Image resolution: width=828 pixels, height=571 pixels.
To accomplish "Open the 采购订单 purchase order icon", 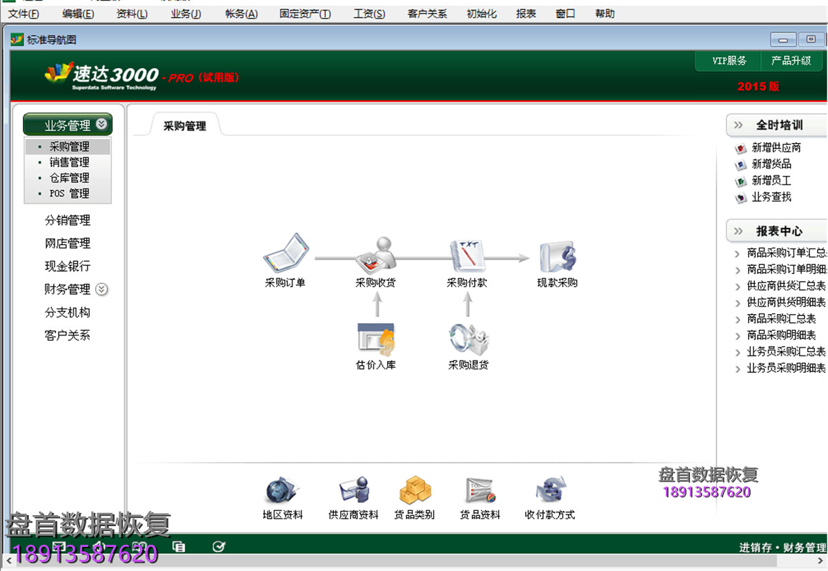I will tap(286, 253).
